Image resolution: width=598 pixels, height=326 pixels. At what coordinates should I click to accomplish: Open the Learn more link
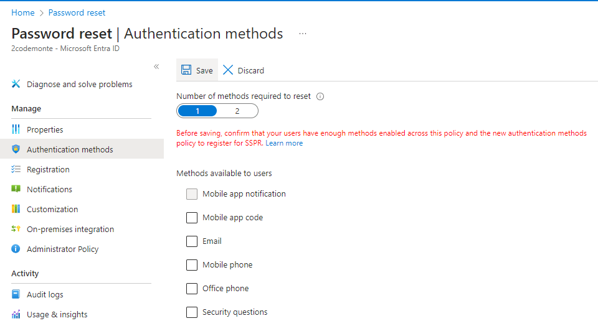pos(284,143)
